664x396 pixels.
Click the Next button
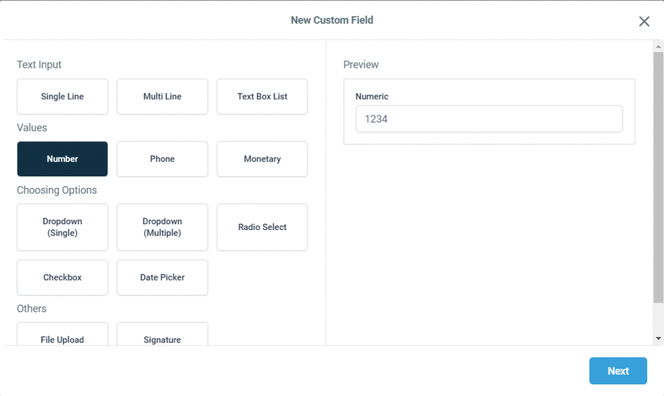618,371
